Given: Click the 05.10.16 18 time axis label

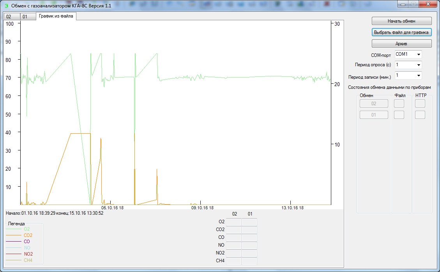Looking at the screenshot, I should (112, 208).
